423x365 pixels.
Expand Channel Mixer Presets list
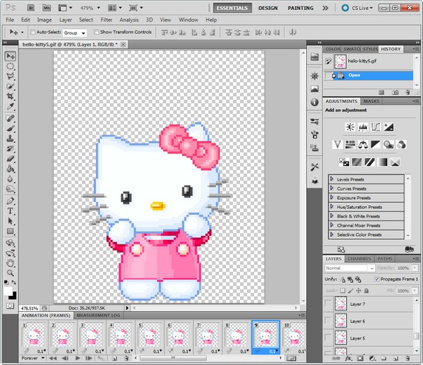pos(331,225)
